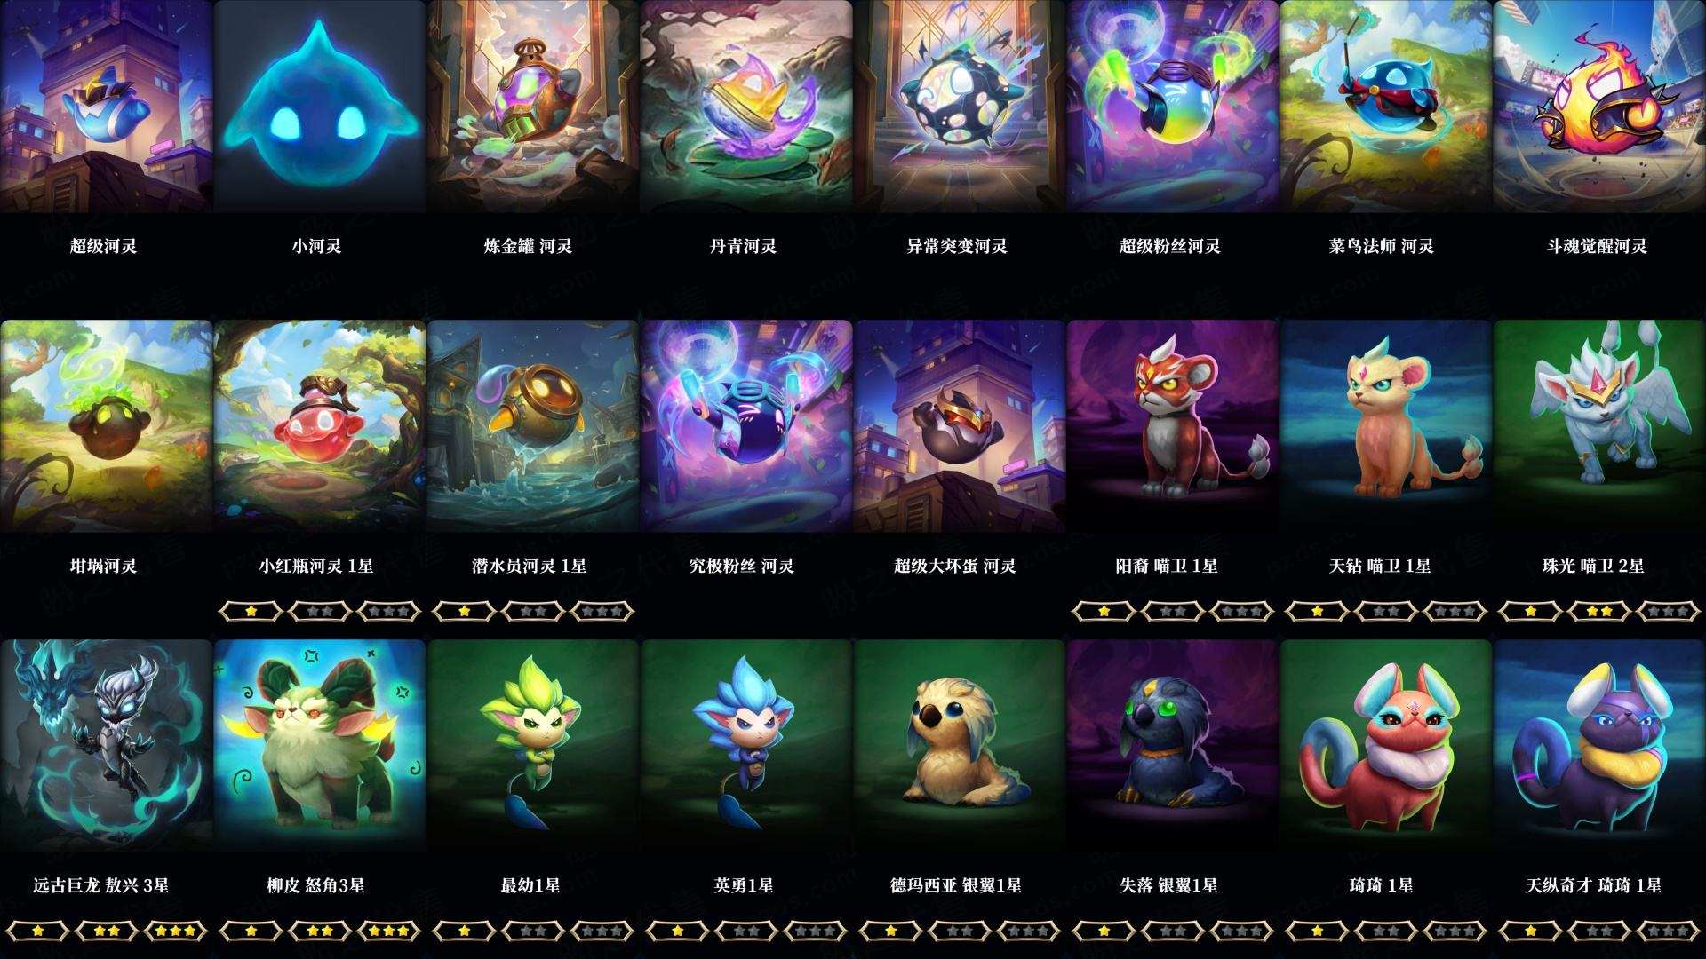Screen dimensions: 1706x959
Task: Set 珠光 喵卫 to 1-star
Action: coord(1530,611)
